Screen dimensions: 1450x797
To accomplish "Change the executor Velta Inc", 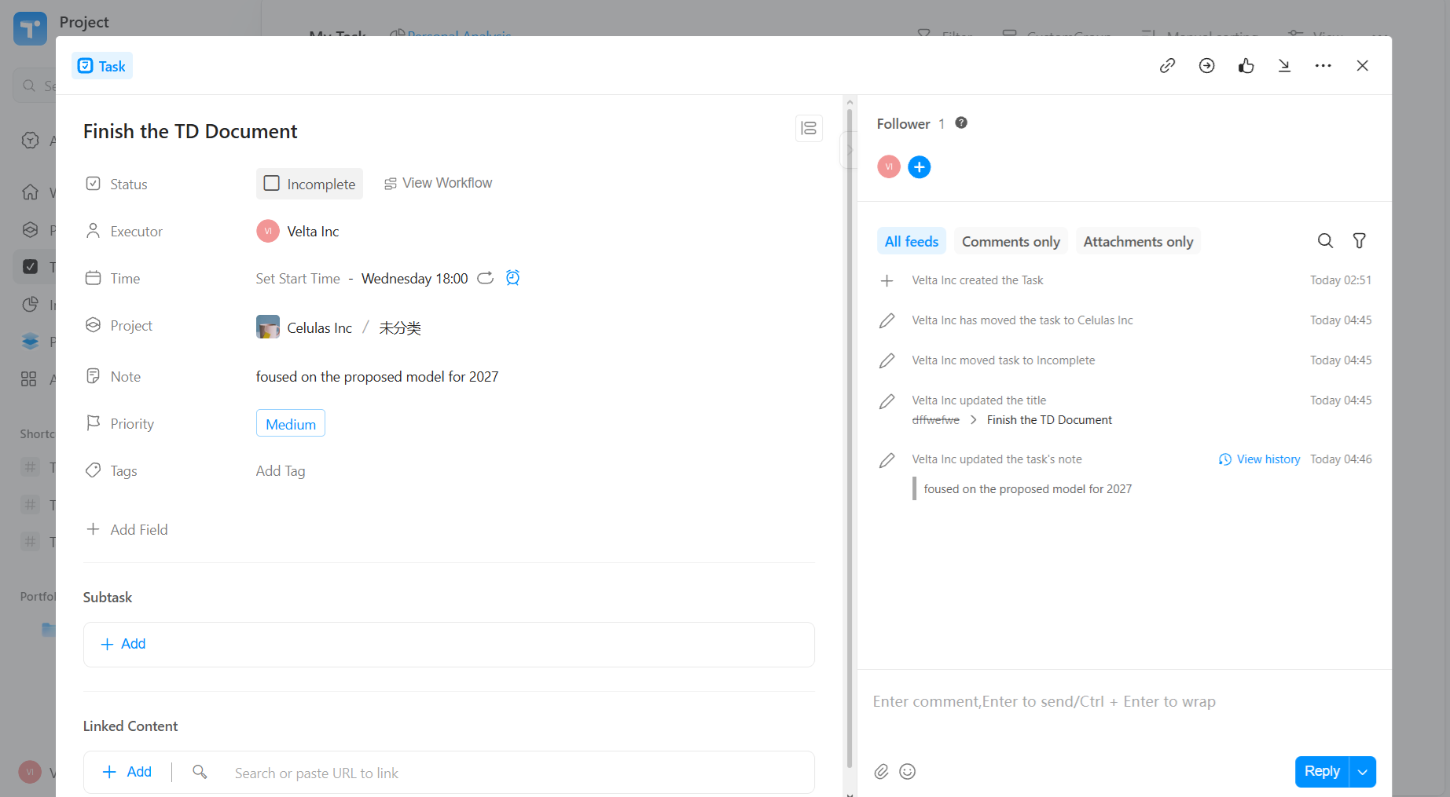I will (x=298, y=231).
